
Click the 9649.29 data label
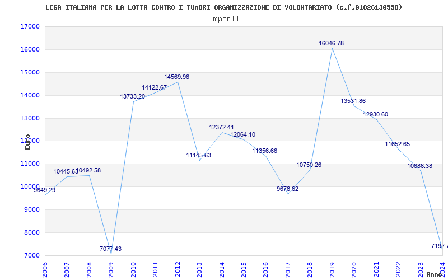pyautogui.click(x=45, y=190)
